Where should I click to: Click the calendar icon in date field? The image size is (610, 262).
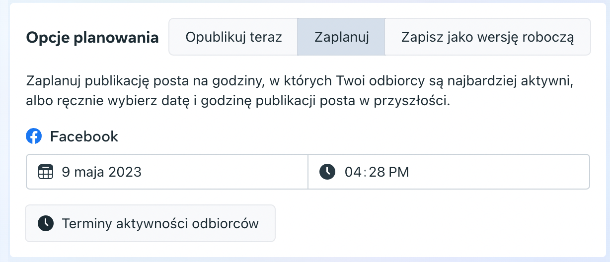click(45, 172)
